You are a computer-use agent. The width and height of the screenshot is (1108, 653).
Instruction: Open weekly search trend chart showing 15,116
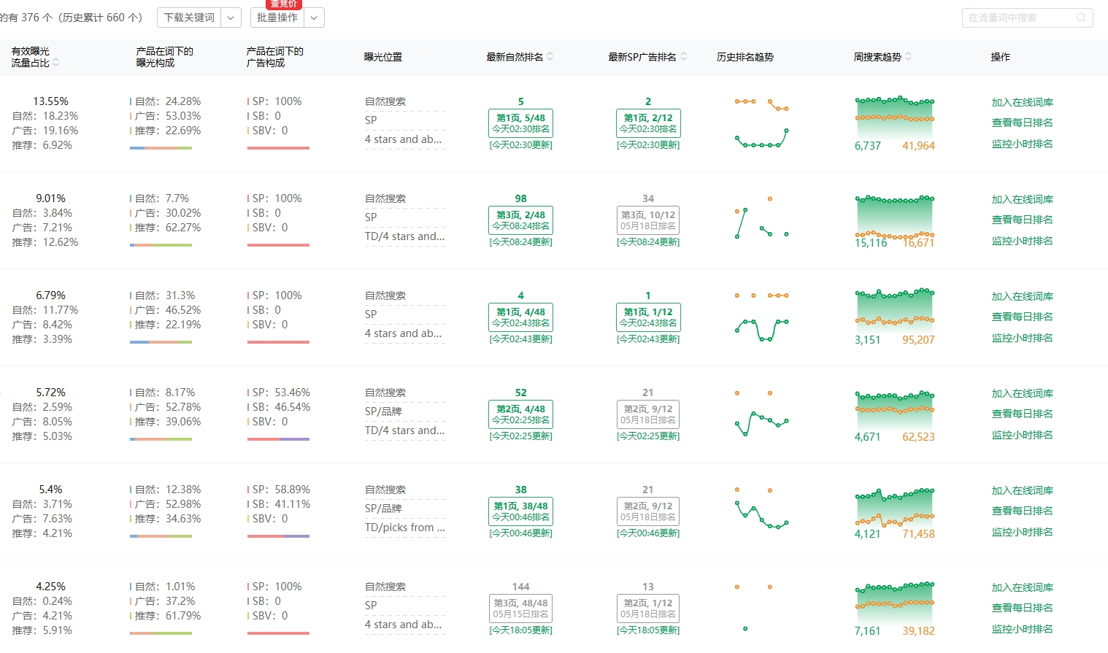pos(894,220)
